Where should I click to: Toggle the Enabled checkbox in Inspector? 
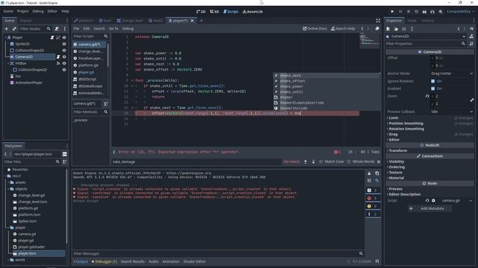click(x=433, y=89)
